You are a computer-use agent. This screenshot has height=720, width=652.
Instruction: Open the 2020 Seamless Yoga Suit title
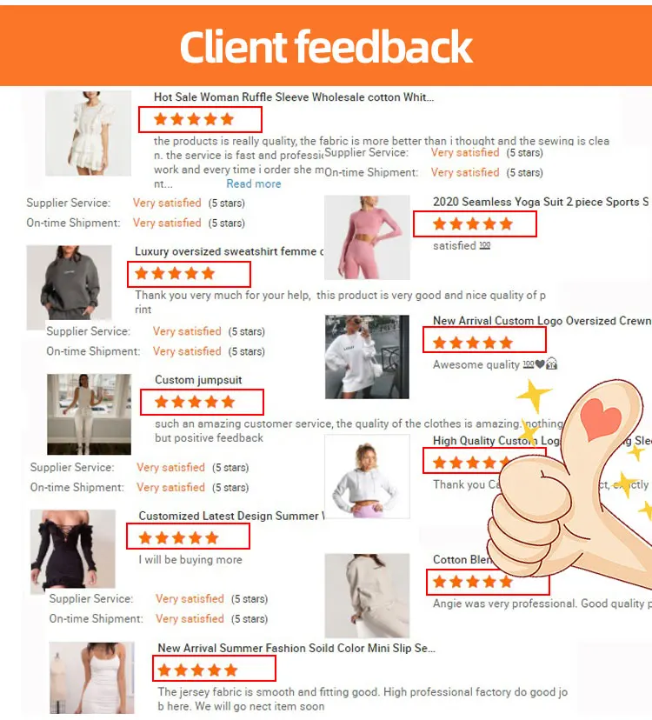point(541,202)
